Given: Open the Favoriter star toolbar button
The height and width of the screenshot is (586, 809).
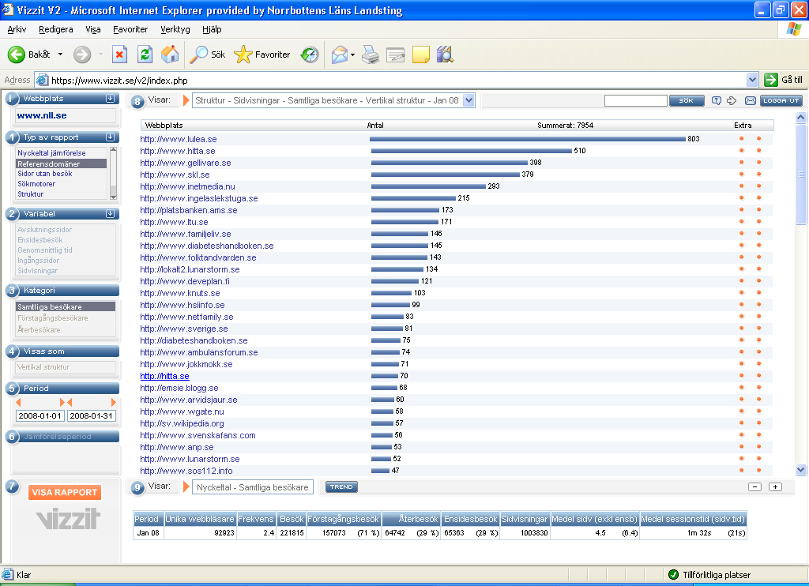Looking at the screenshot, I should 262,54.
